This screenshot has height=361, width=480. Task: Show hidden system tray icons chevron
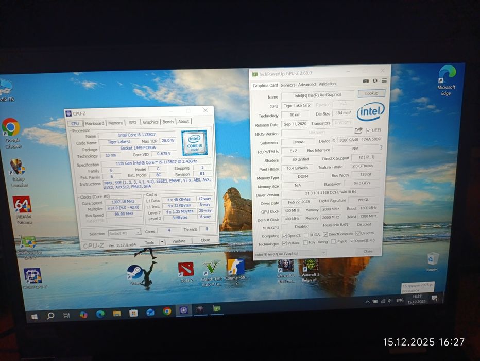(367, 302)
